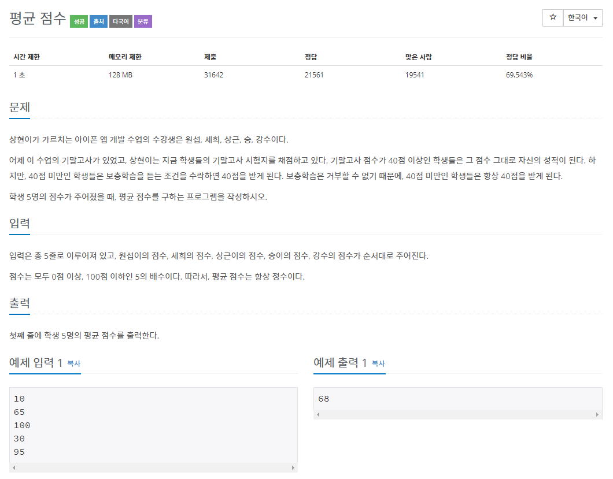Click the 예제 입력 1 heading
The image size is (613, 479).
click(36, 363)
